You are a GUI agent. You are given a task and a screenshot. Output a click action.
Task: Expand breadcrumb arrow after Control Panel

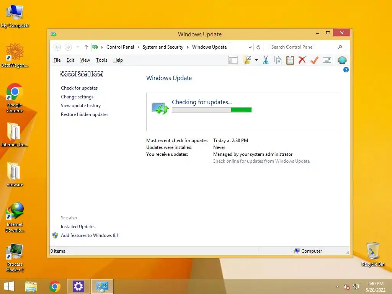click(139, 47)
